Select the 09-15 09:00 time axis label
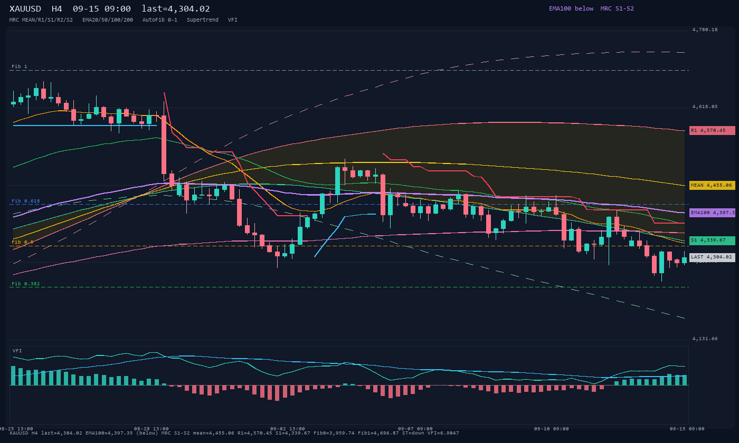Screen dimensions: 739x443 pyautogui.click(x=687, y=429)
